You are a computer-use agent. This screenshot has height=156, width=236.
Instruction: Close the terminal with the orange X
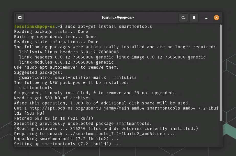216,18
